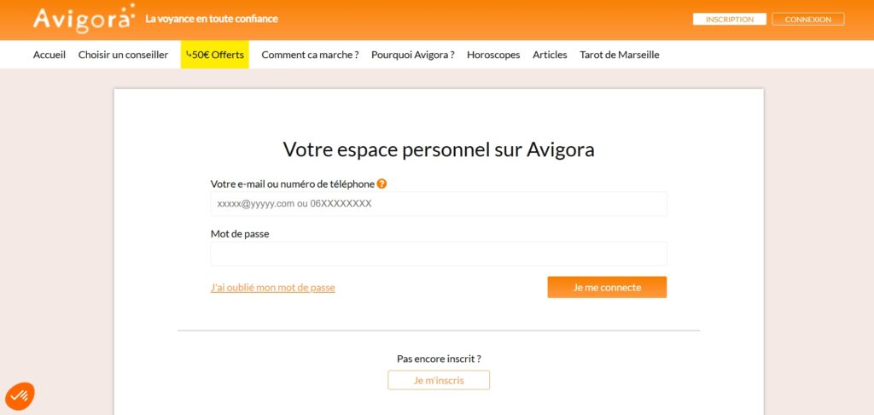This screenshot has width=874, height=415.
Task: Focus the e-mail or phone input field
Action: 438,204
